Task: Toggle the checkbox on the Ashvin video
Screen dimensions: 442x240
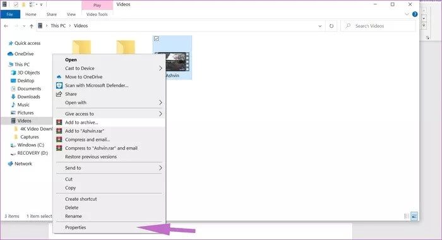Action: tap(157, 39)
